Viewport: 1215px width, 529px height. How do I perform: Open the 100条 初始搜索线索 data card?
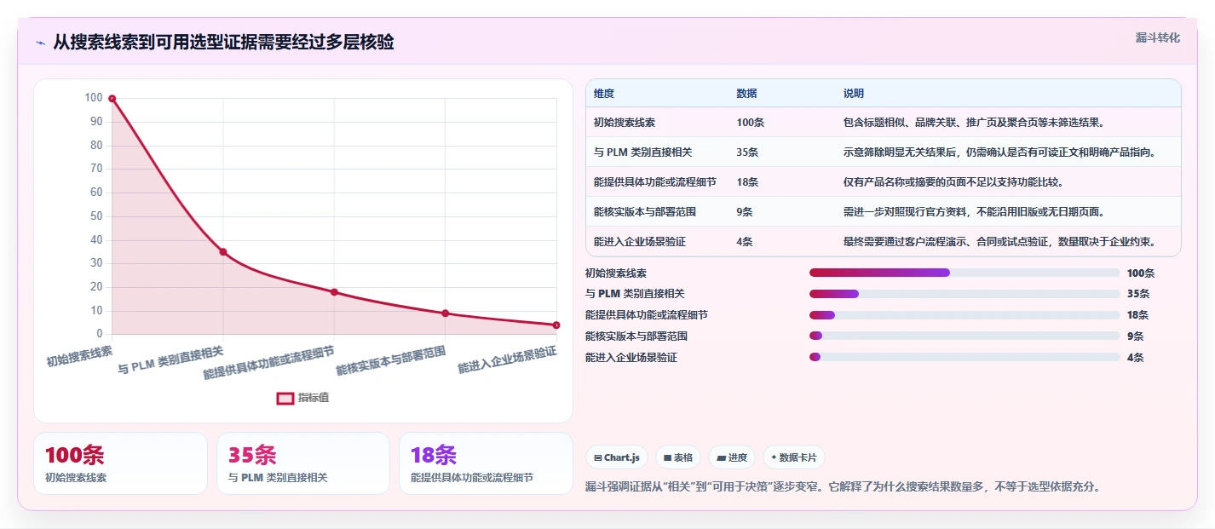pos(120,463)
